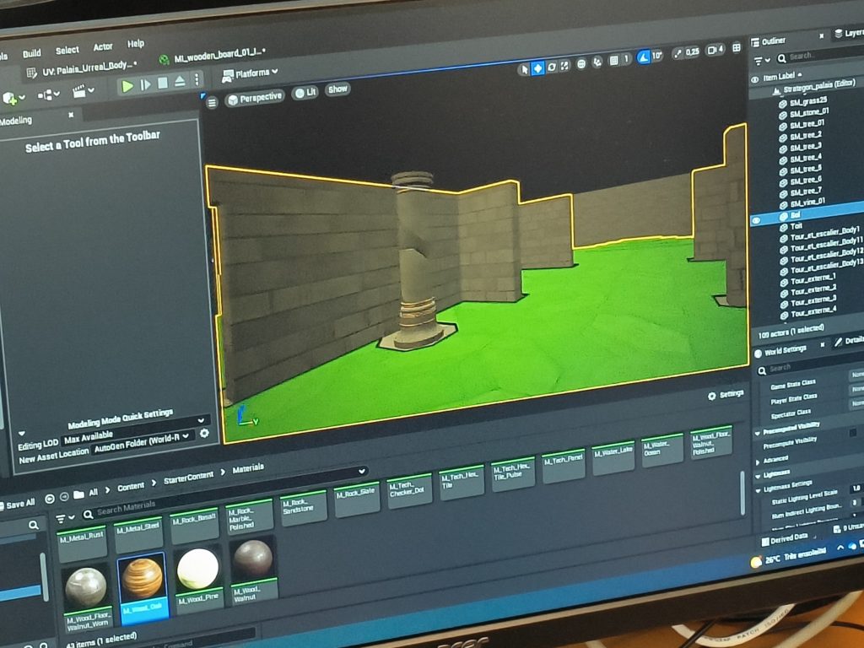Click the green Play button
864x648 pixels.
point(127,84)
